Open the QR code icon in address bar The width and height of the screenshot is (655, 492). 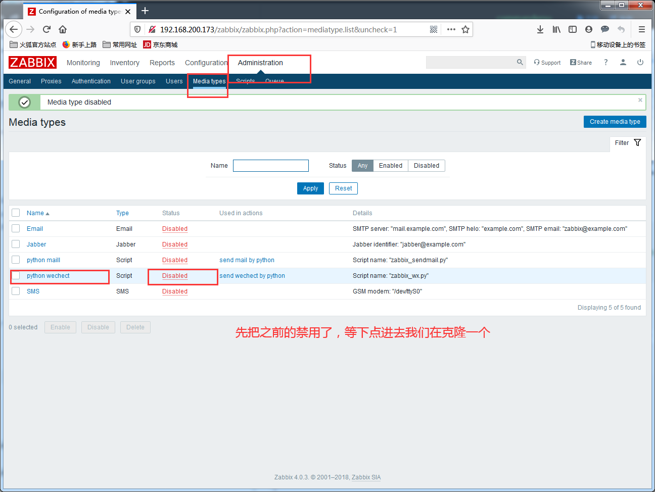pyautogui.click(x=434, y=29)
